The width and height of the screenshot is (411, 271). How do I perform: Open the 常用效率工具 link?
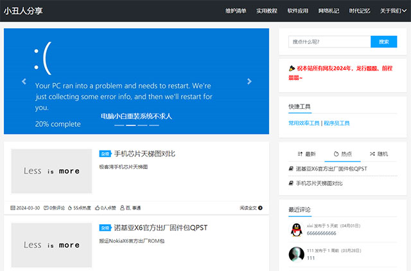304,123
